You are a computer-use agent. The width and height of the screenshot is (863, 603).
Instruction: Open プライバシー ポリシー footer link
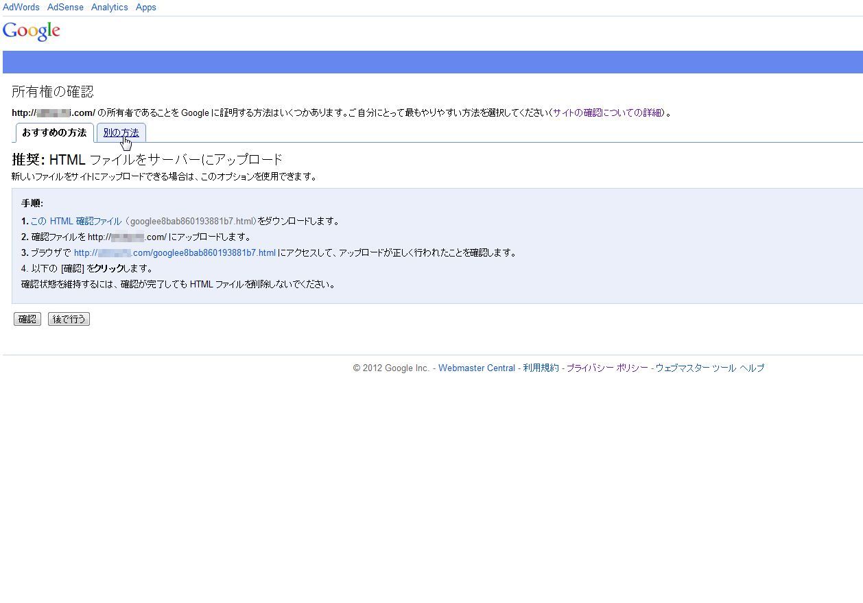607,368
